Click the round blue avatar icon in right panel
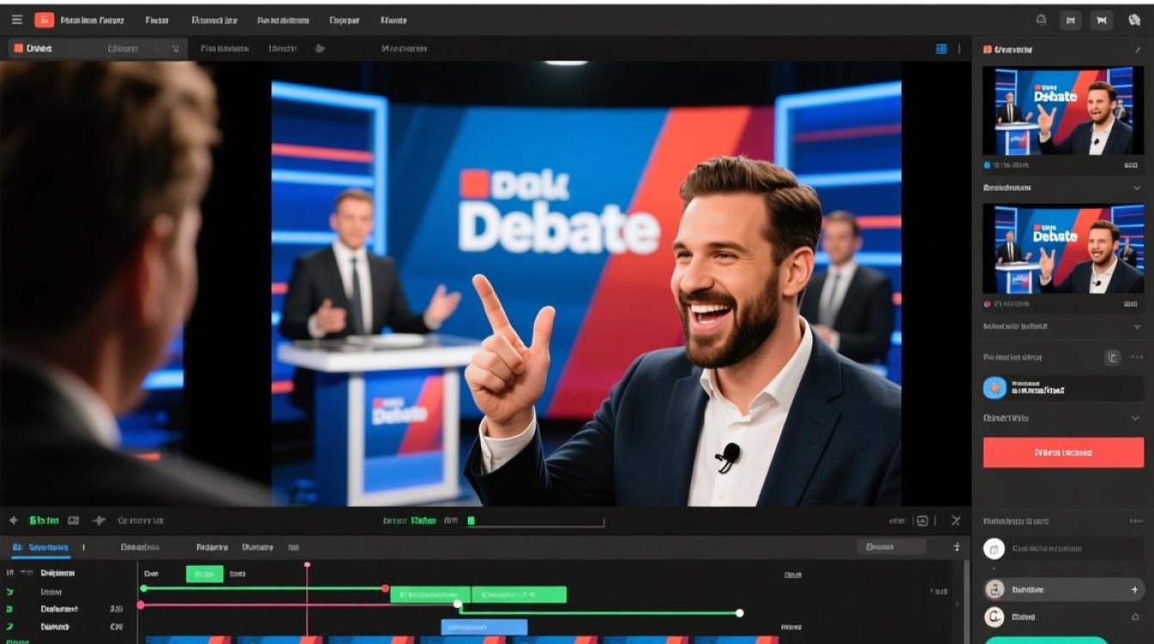 click(993, 388)
